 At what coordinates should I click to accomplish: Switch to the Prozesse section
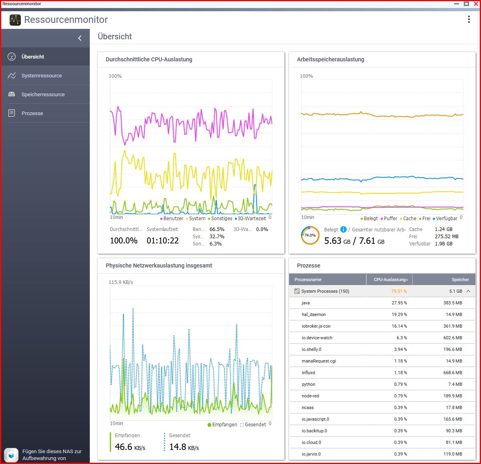46,113
